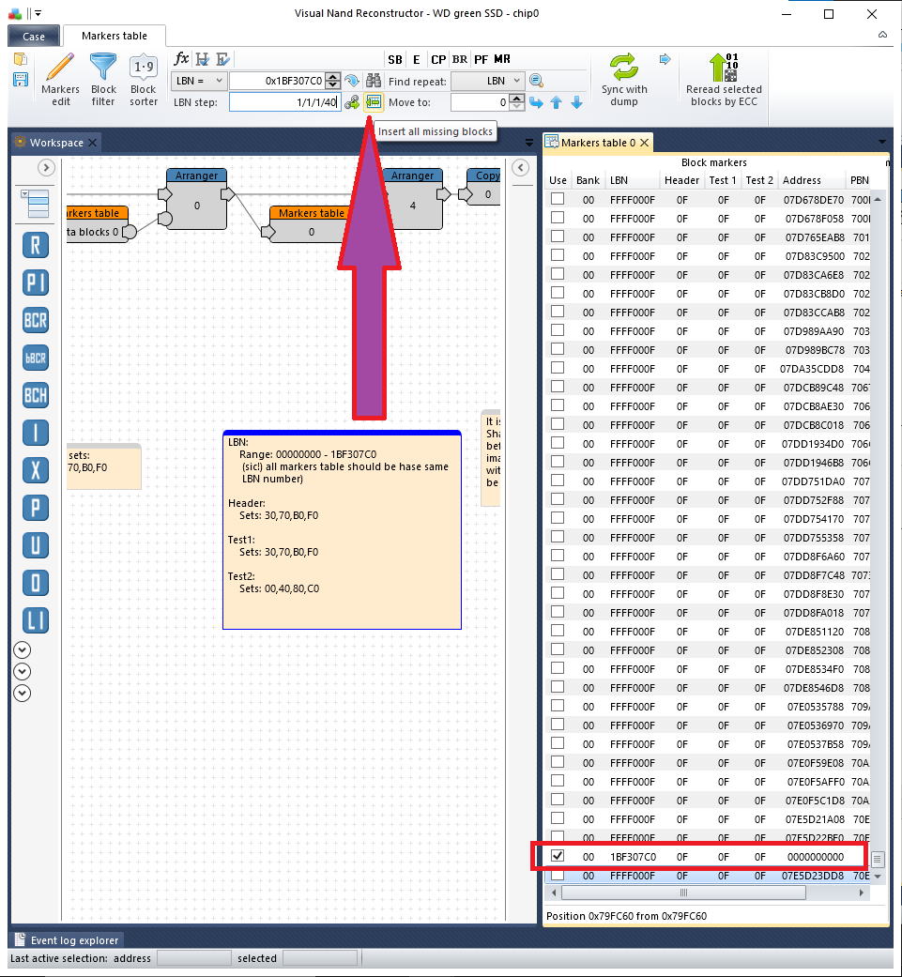Click the Test 1 column header
Image resolution: width=902 pixels, height=977 pixels.
(x=723, y=180)
